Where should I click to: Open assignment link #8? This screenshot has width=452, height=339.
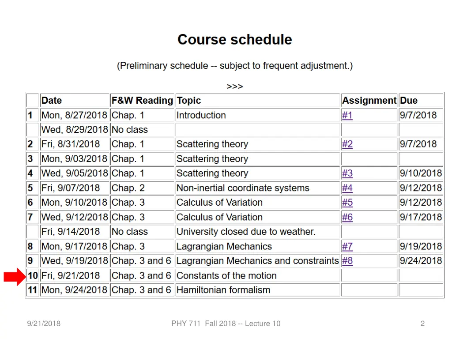click(347, 261)
